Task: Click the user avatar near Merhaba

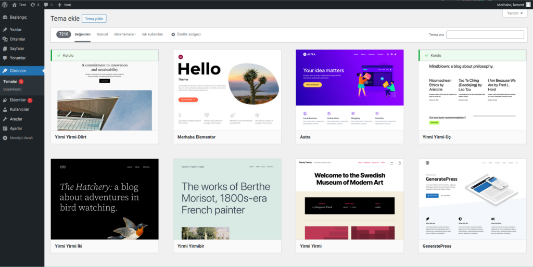Action: pos(528,4)
